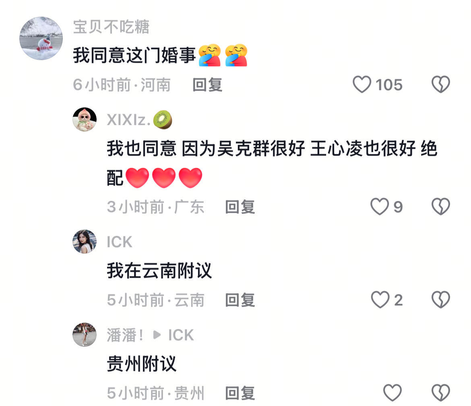Like the comment by 宝贝不吃糖
The height and width of the screenshot is (406, 471).
[x=362, y=85]
